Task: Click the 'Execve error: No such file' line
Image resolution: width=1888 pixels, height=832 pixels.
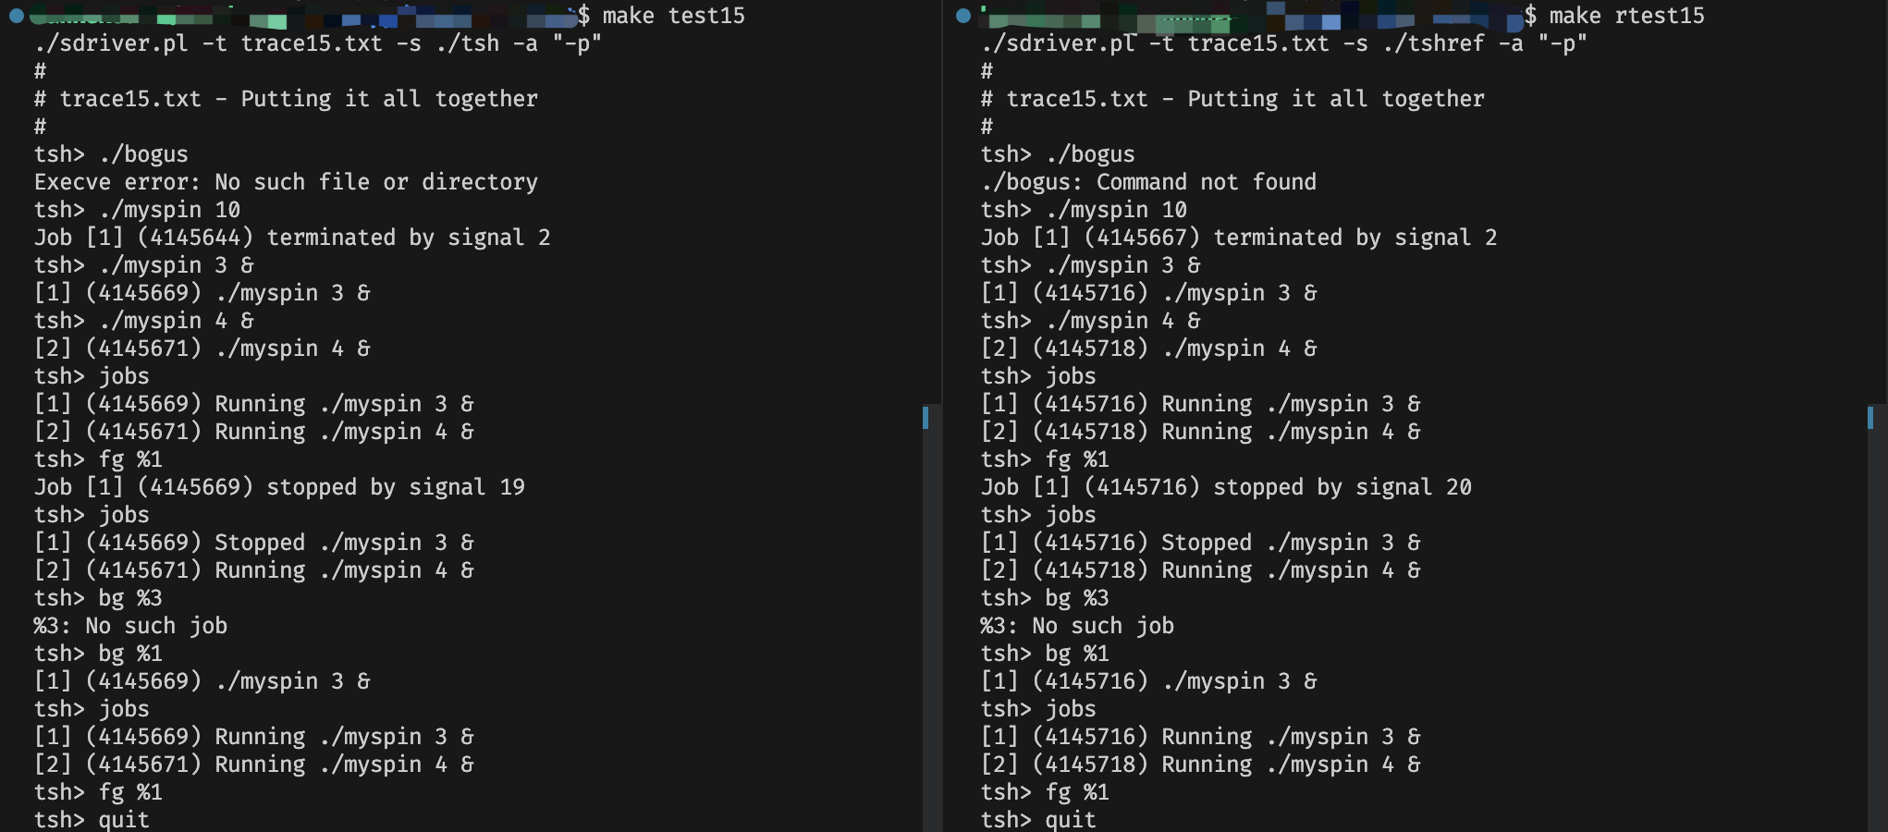Action: [x=286, y=182]
